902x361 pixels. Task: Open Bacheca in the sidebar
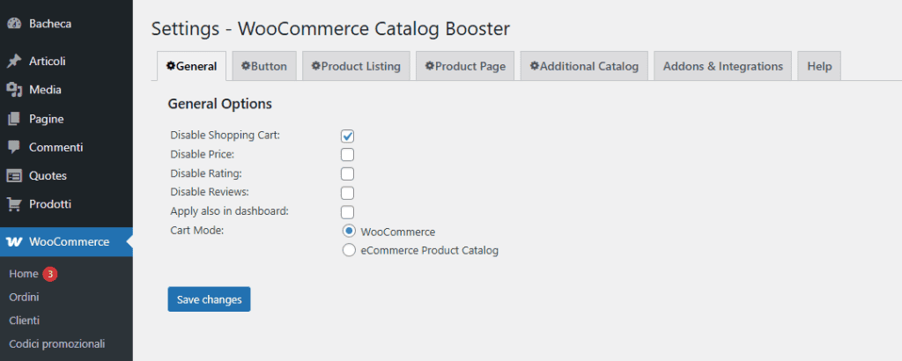coord(50,24)
